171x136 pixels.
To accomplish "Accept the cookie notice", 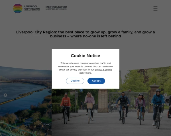I will 96,81.
